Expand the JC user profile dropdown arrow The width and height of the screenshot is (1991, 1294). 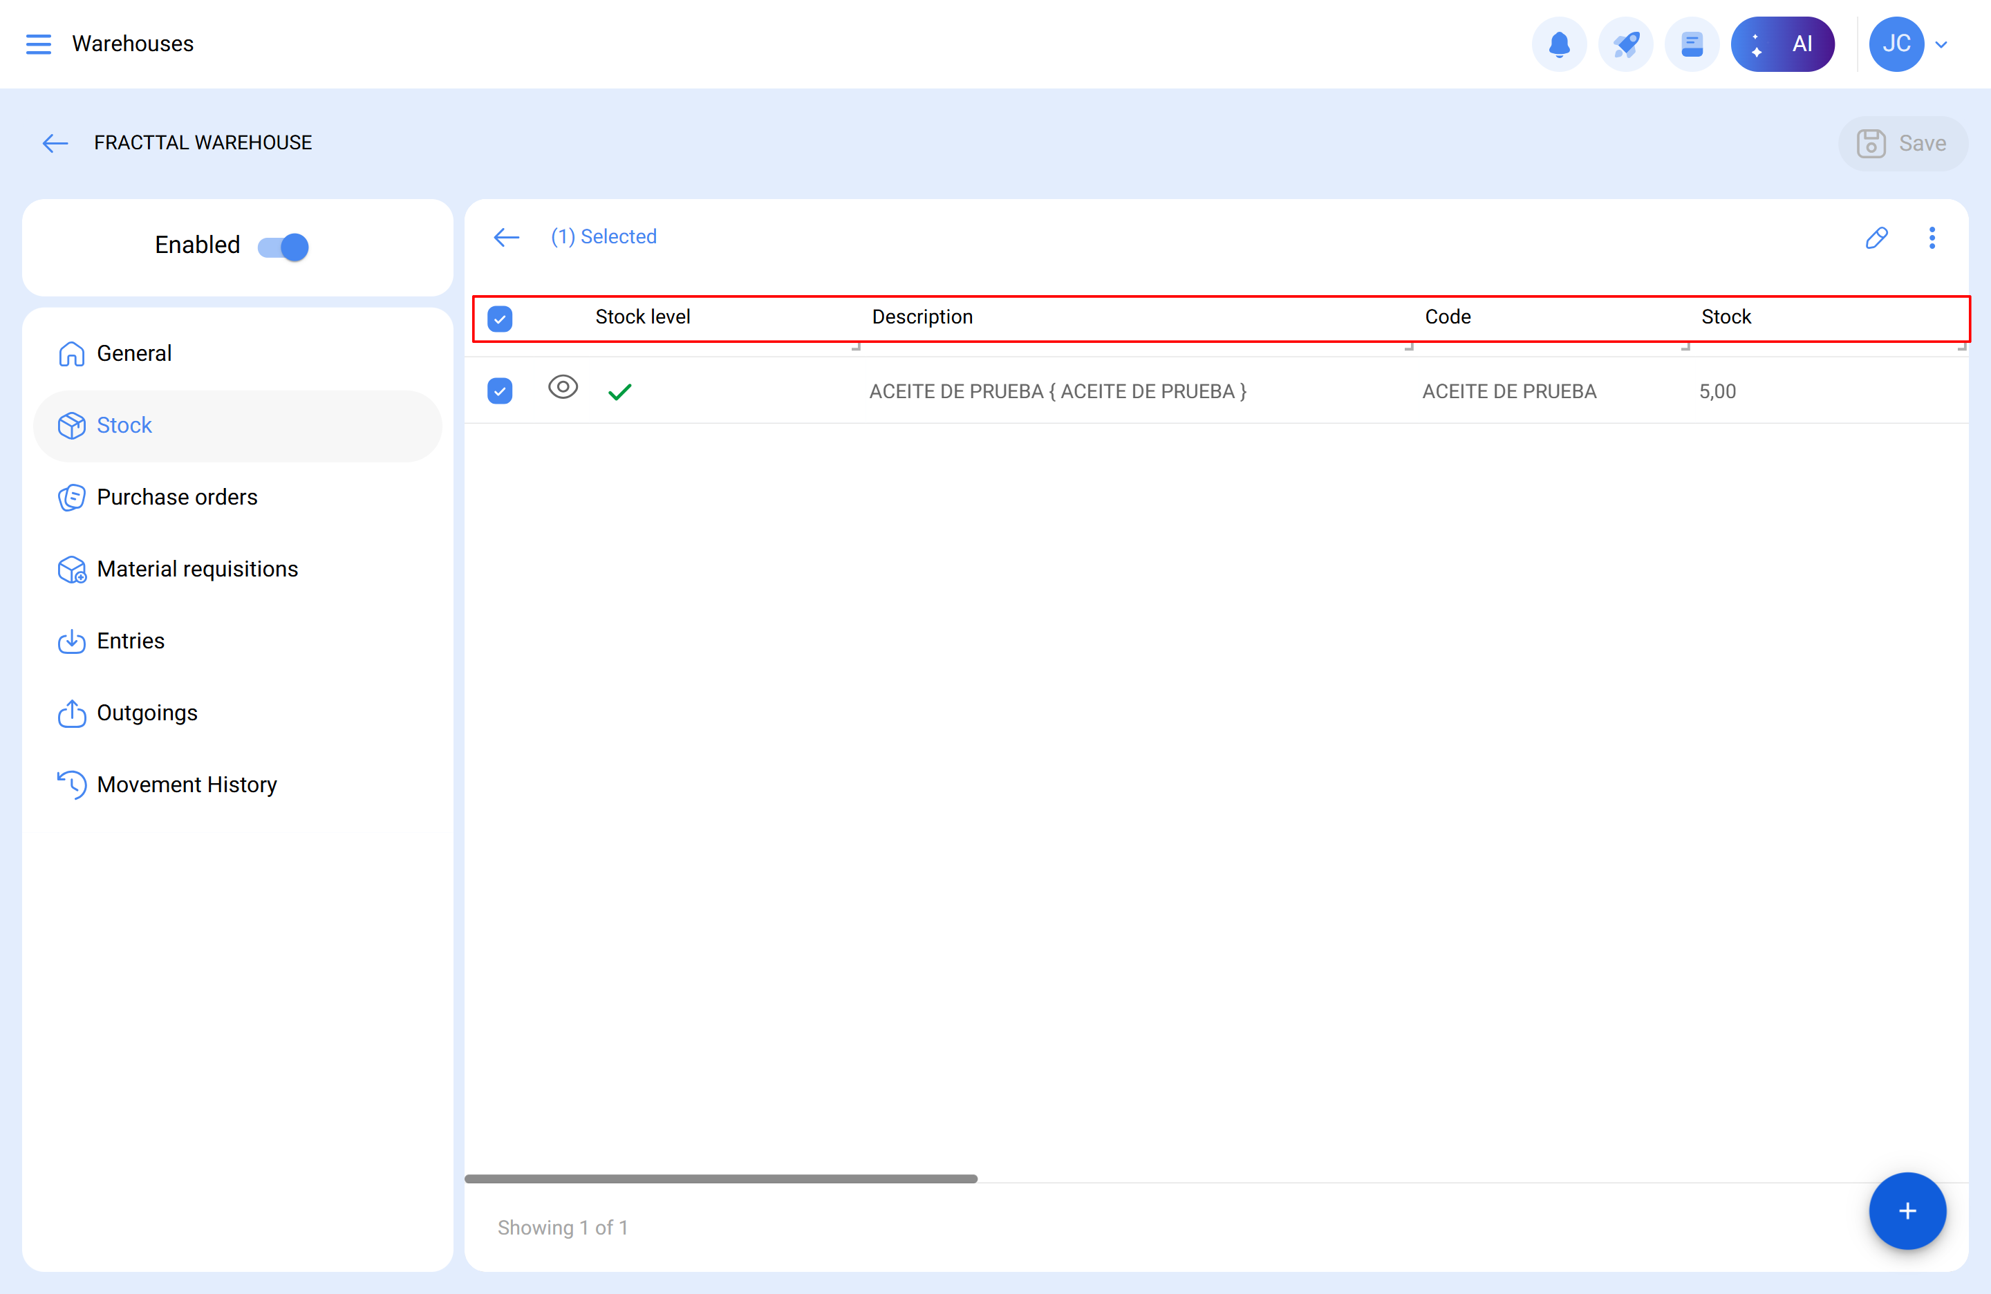[1942, 44]
